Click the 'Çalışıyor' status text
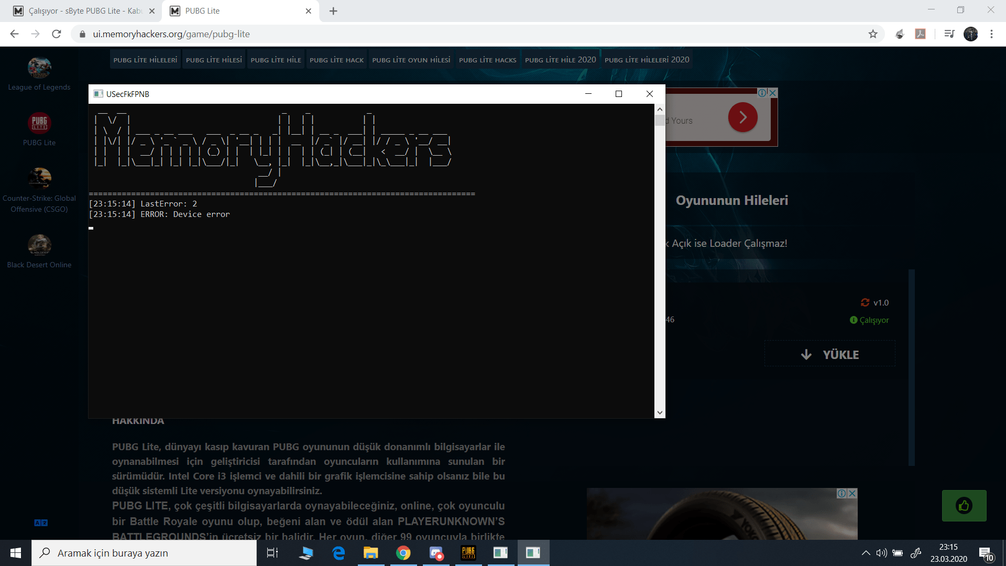Viewport: 1006px width, 566px height. [874, 320]
